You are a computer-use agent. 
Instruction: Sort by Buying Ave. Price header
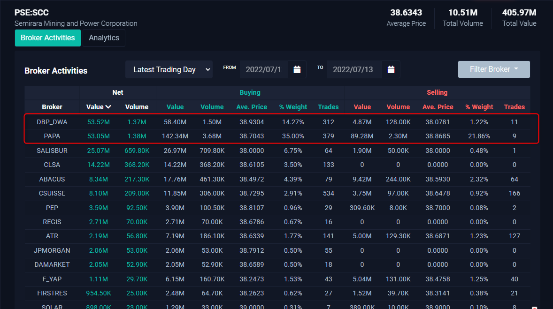tap(252, 107)
